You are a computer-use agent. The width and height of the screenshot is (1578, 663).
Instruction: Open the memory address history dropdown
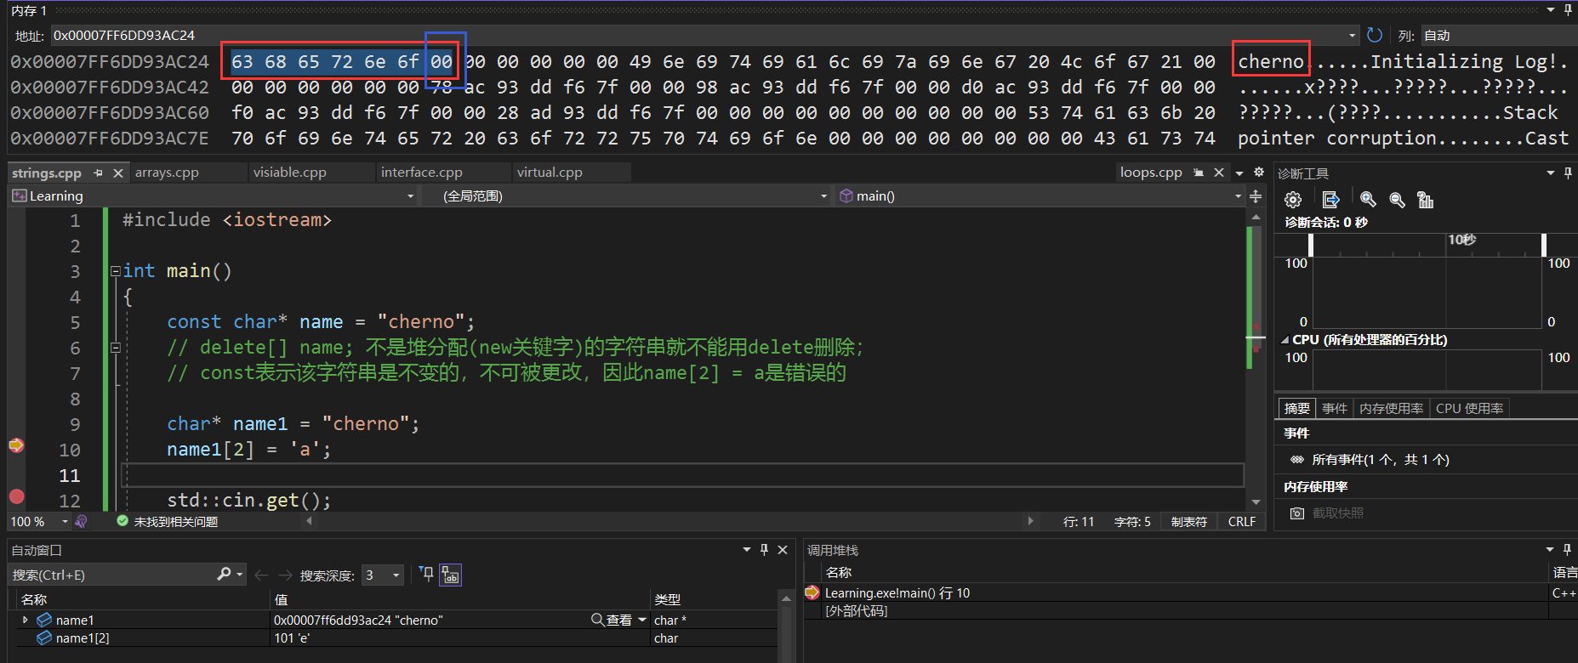(x=1352, y=36)
